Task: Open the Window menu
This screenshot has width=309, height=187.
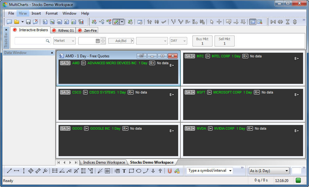Action: pos(69,13)
